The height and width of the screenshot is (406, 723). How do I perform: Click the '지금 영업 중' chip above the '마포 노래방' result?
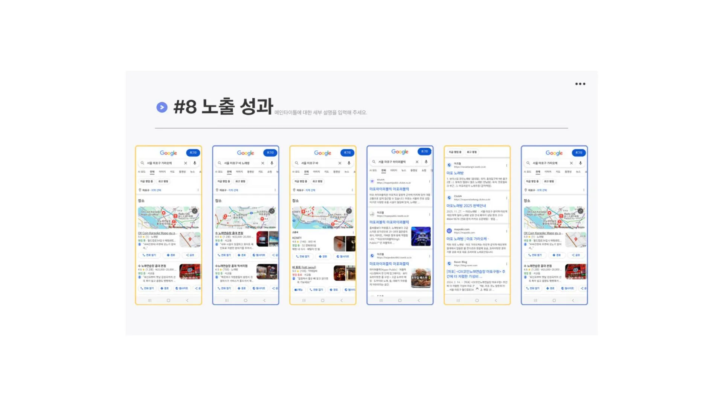tap(455, 152)
